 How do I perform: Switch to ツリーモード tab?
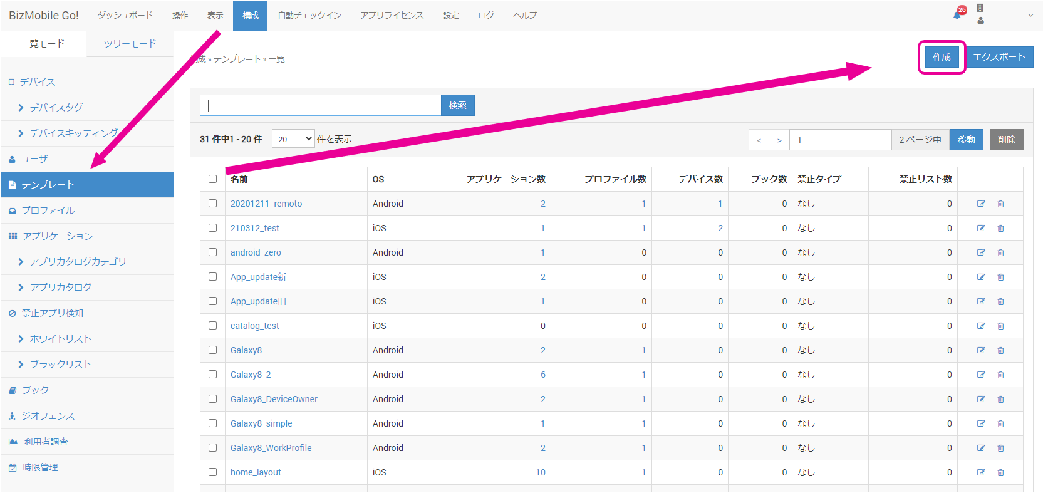pyautogui.click(x=130, y=44)
